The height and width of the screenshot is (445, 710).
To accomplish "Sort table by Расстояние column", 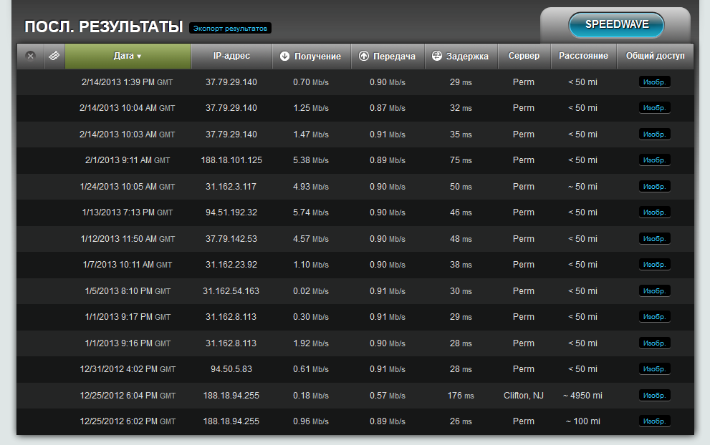I will click(583, 56).
